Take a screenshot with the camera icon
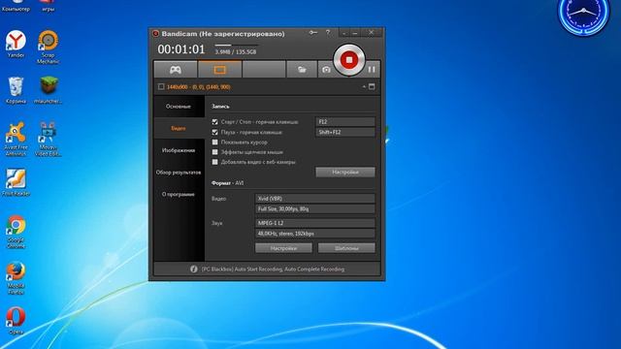 [326, 70]
